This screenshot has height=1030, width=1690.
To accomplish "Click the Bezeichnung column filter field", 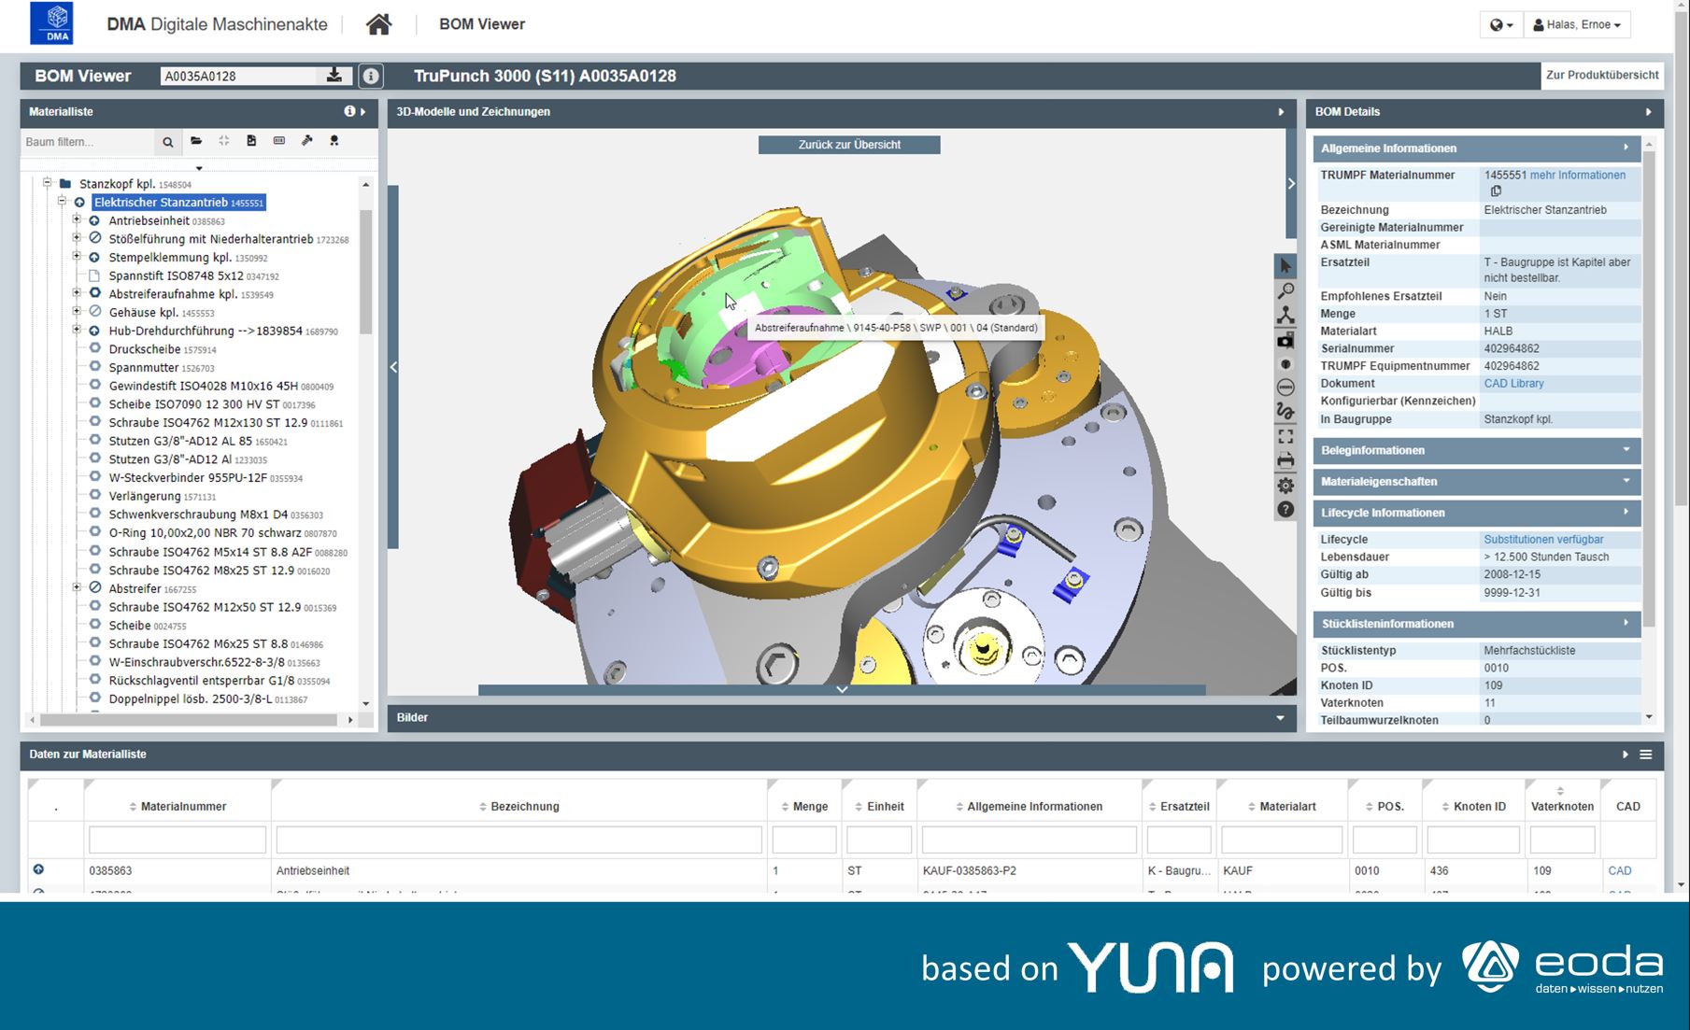I will 519,840.
